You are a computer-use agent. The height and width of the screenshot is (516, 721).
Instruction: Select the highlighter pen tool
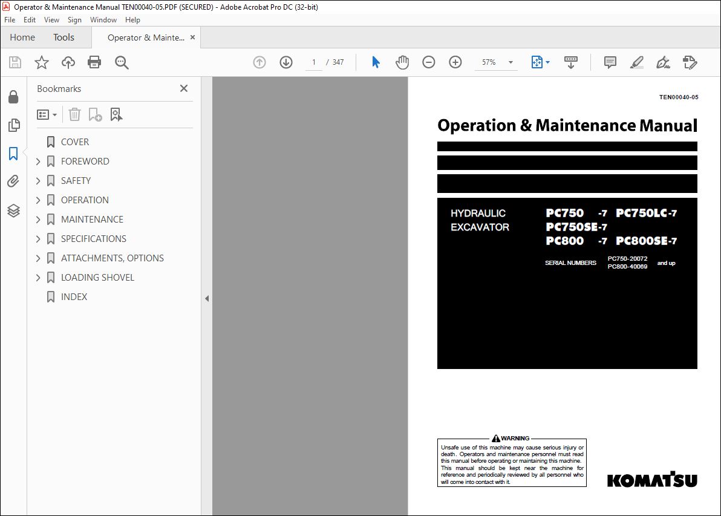(x=636, y=62)
